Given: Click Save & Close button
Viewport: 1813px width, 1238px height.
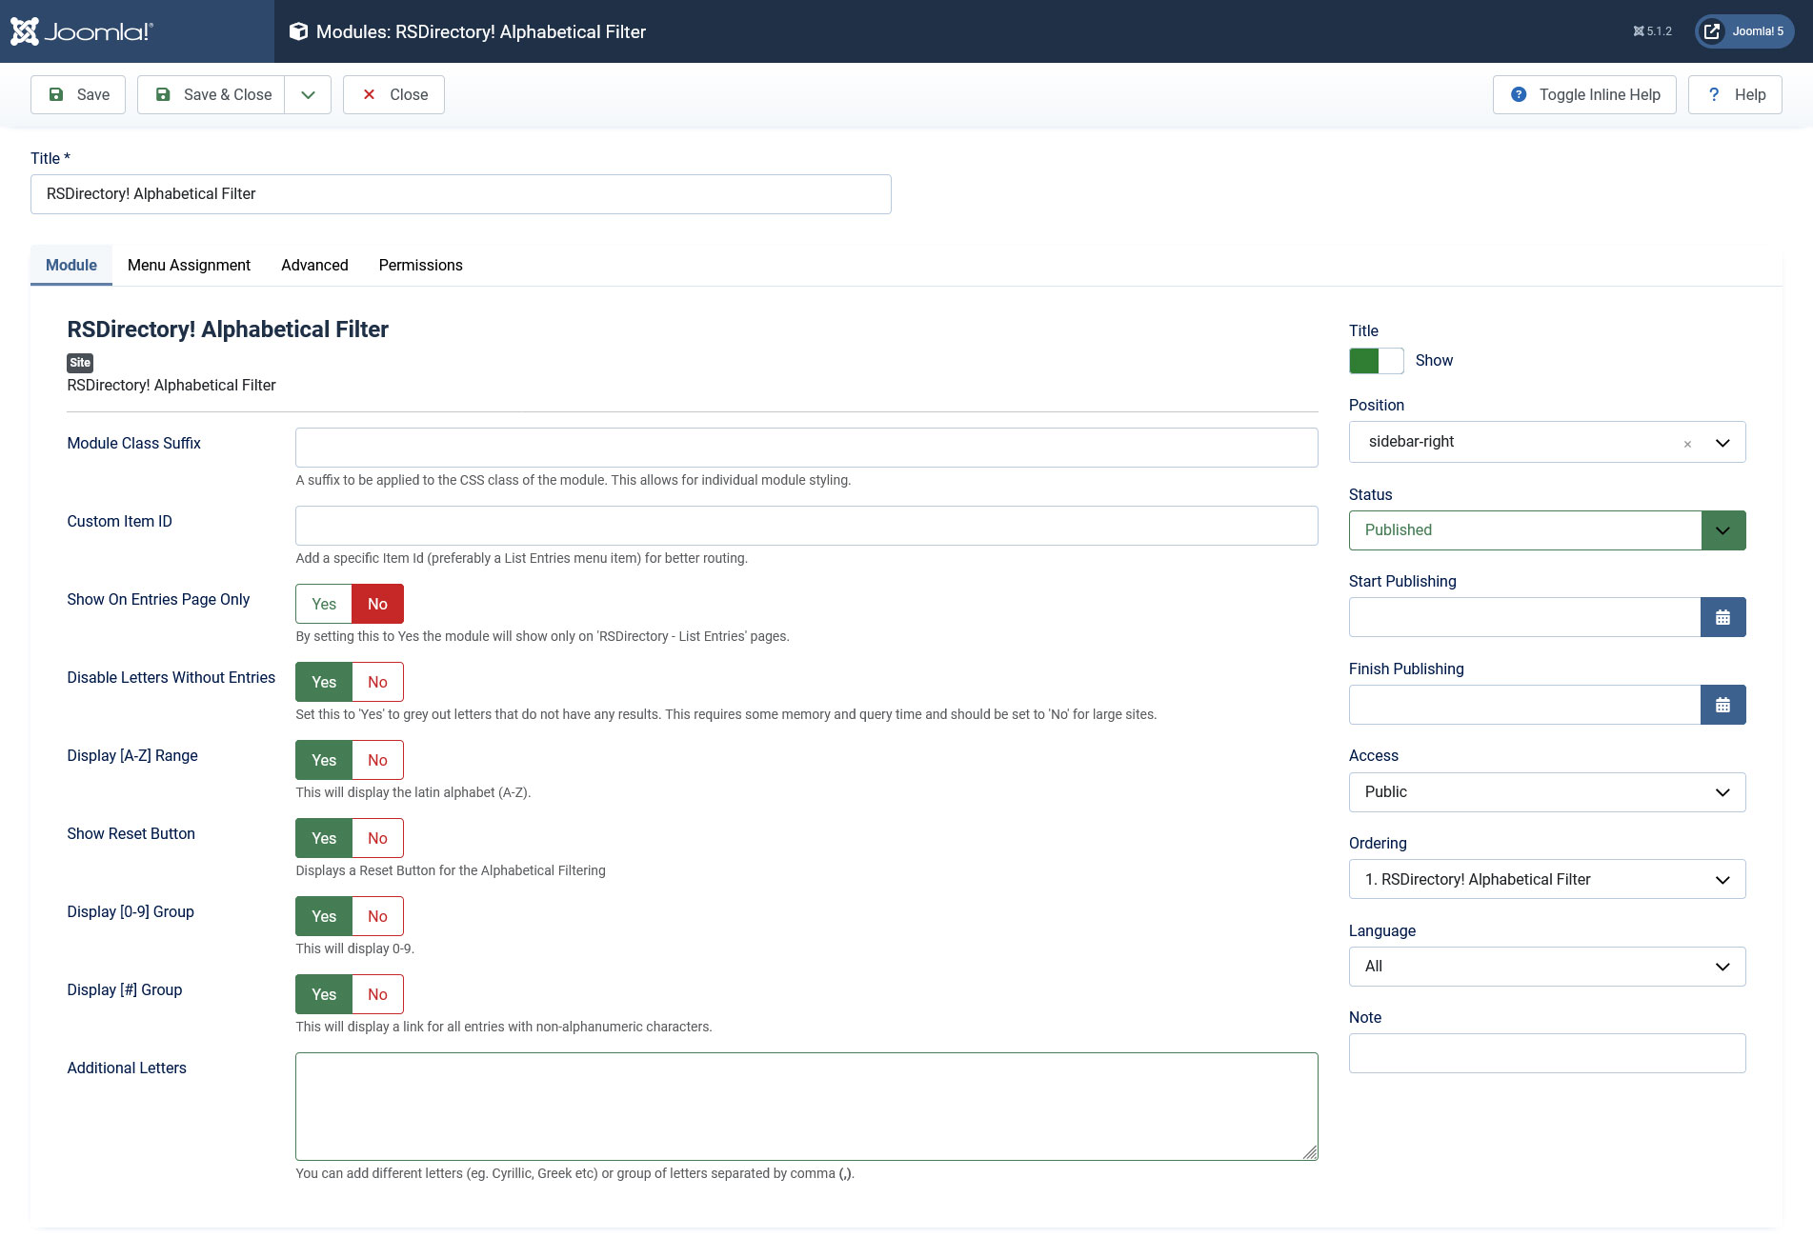Looking at the screenshot, I should click(212, 94).
